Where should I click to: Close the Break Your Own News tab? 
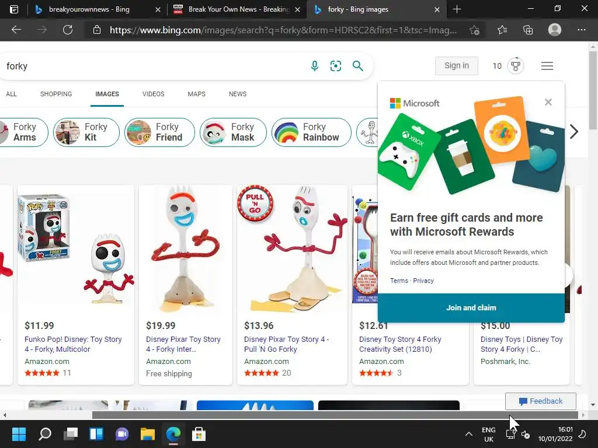click(297, 9)
